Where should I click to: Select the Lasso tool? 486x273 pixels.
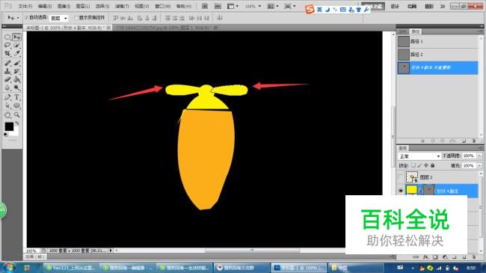point(7,46)
